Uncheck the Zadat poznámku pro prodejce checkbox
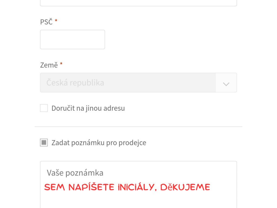 click(44, 142)
